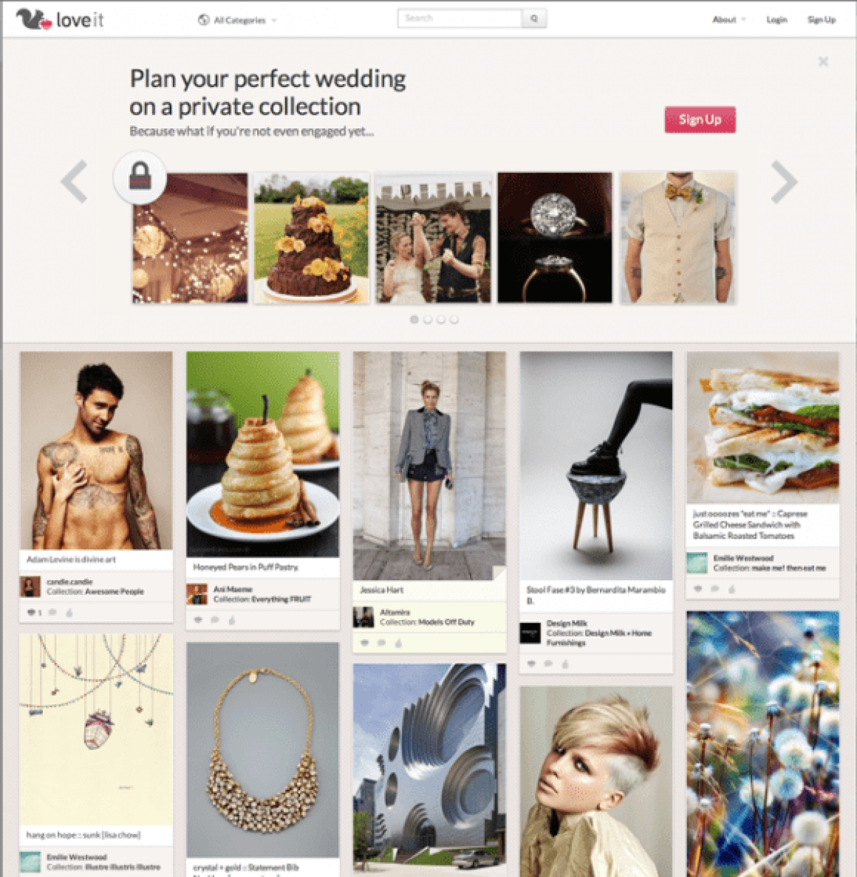Dismiss the wedding banner with X
This screenshot has height=877, width=857.
[x=823, y=62]
